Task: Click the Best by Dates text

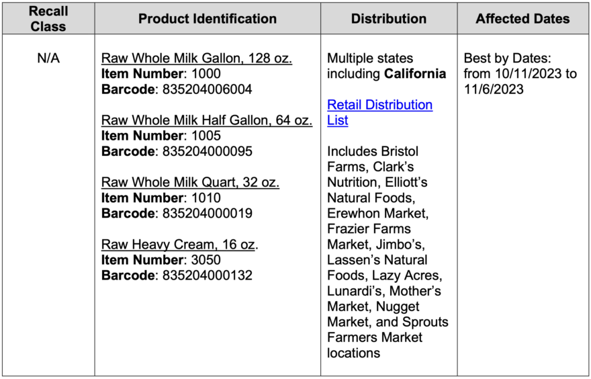Action: [507, 58]
